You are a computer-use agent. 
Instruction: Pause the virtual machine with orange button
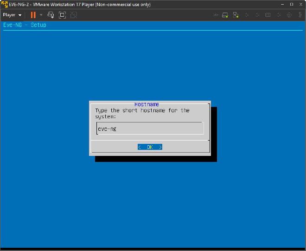click(33, 15)
